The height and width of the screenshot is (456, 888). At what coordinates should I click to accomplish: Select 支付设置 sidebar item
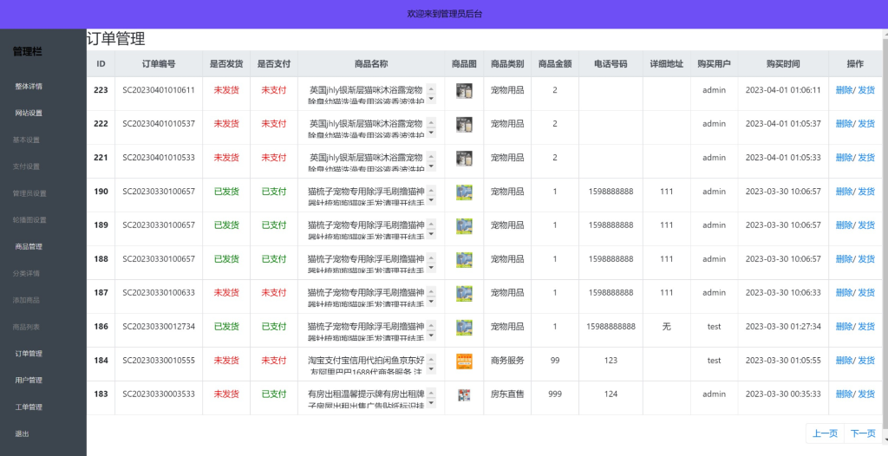[26, 166]
